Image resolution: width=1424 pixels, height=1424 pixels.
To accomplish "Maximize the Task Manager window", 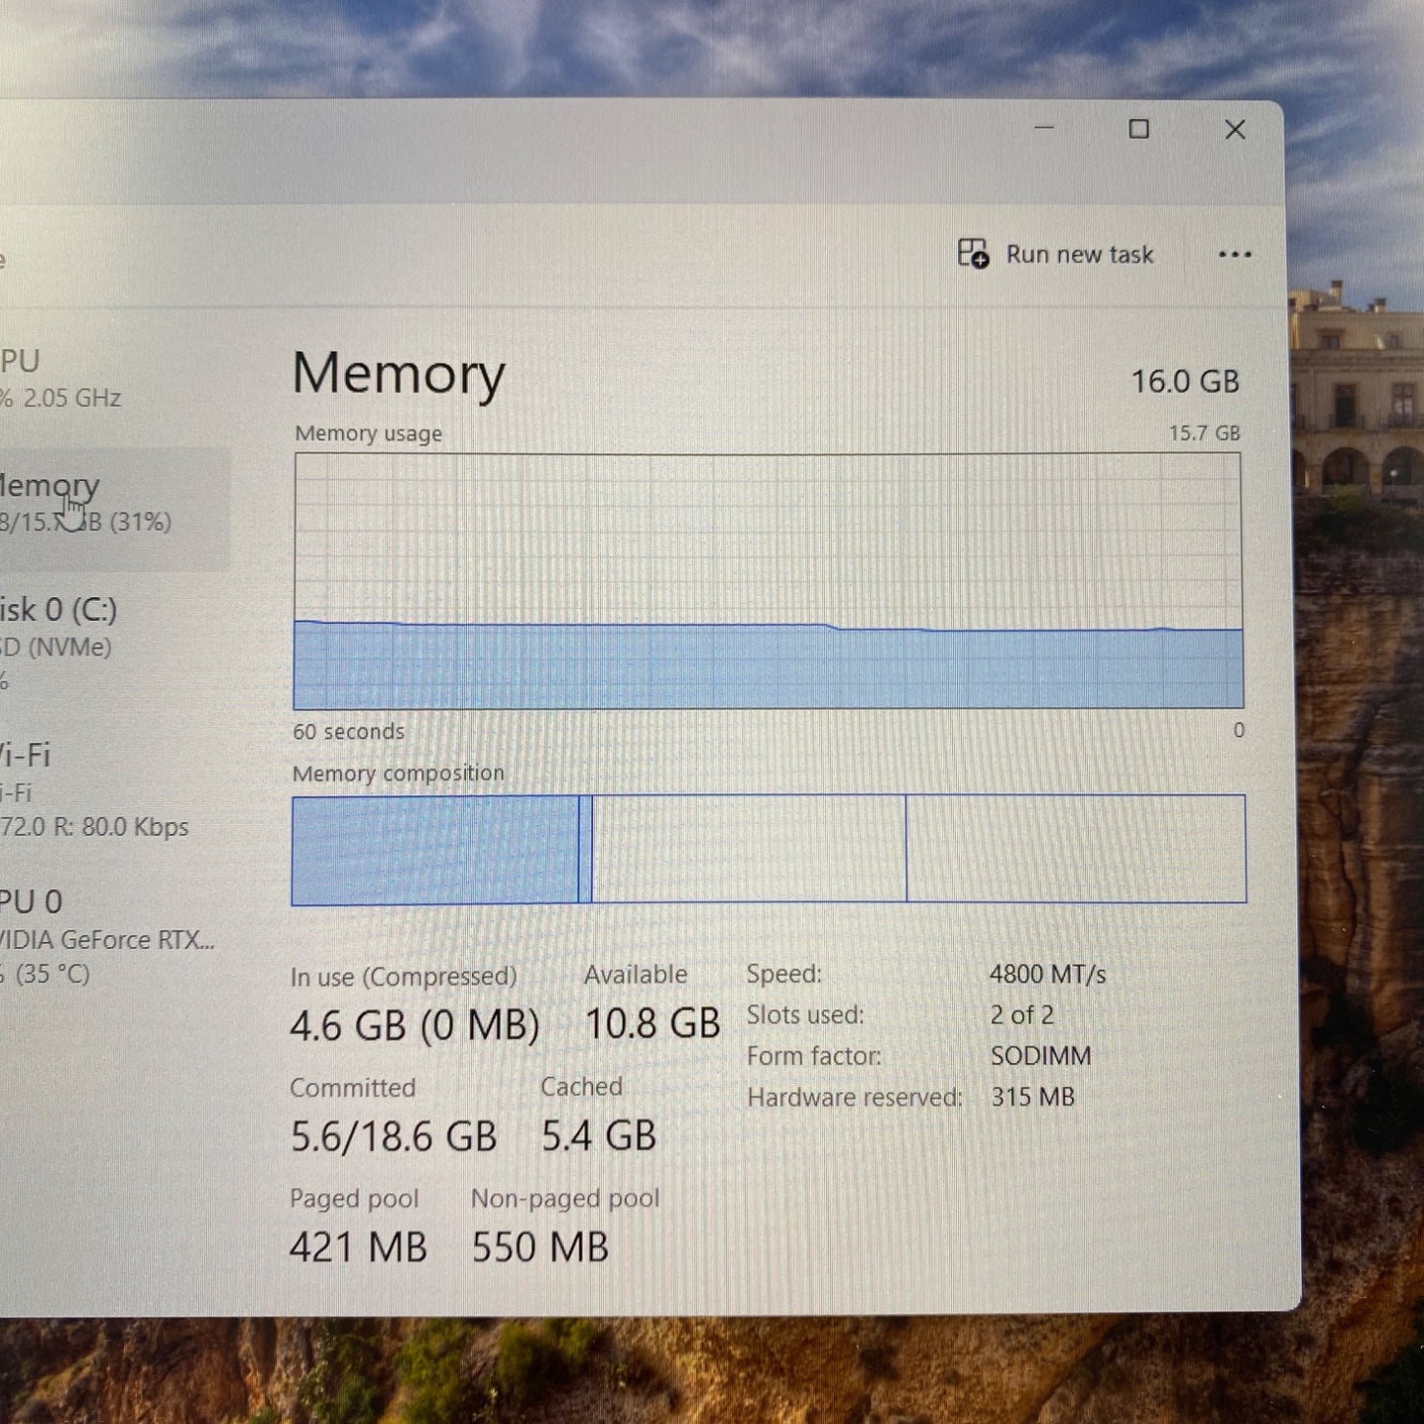I will (x=1139, y=129).
